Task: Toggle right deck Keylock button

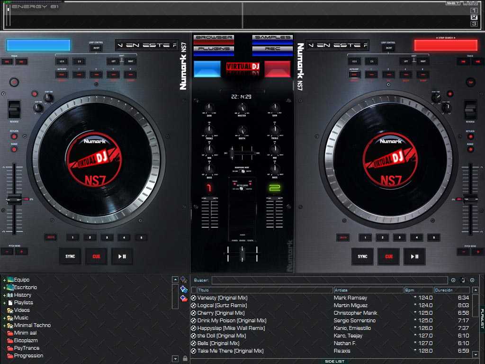Action: [470, 136]
